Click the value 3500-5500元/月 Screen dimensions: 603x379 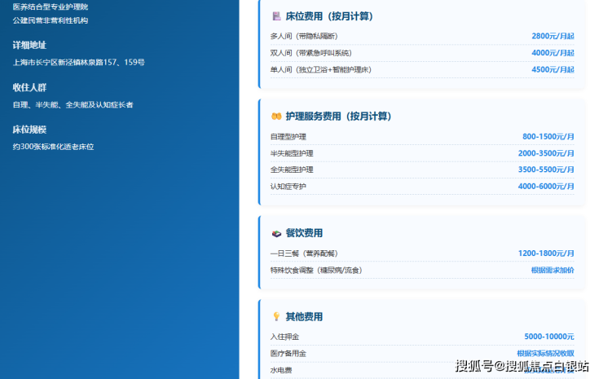click(546, 170)
